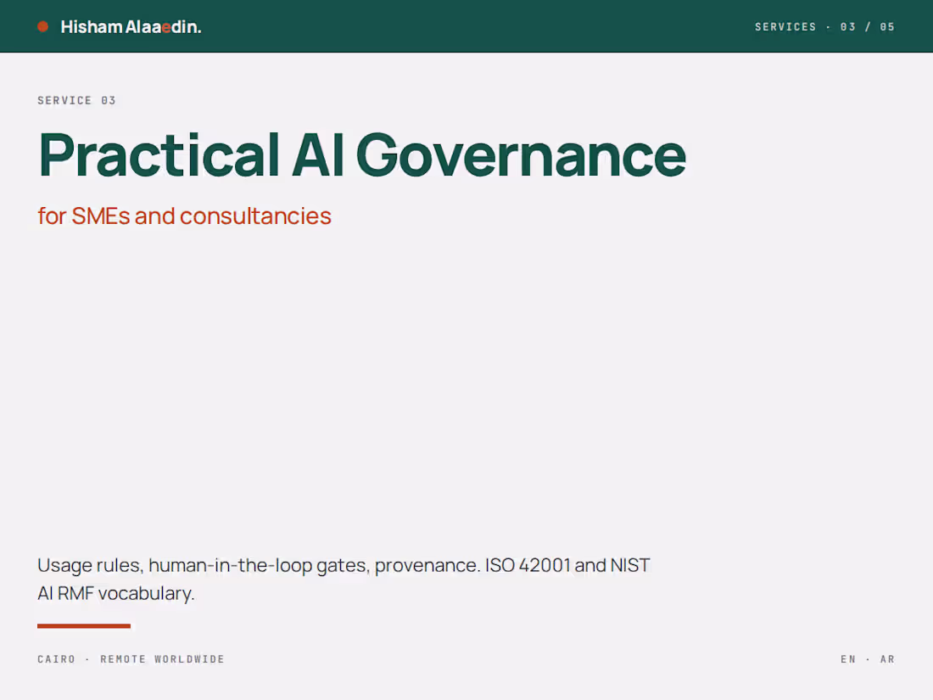Switch language to EN

pyautogui.click(x=848, y=659)
